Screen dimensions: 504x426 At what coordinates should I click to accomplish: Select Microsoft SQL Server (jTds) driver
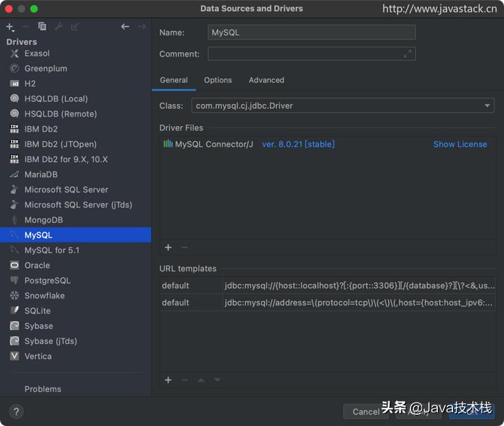tap(76, 205)
